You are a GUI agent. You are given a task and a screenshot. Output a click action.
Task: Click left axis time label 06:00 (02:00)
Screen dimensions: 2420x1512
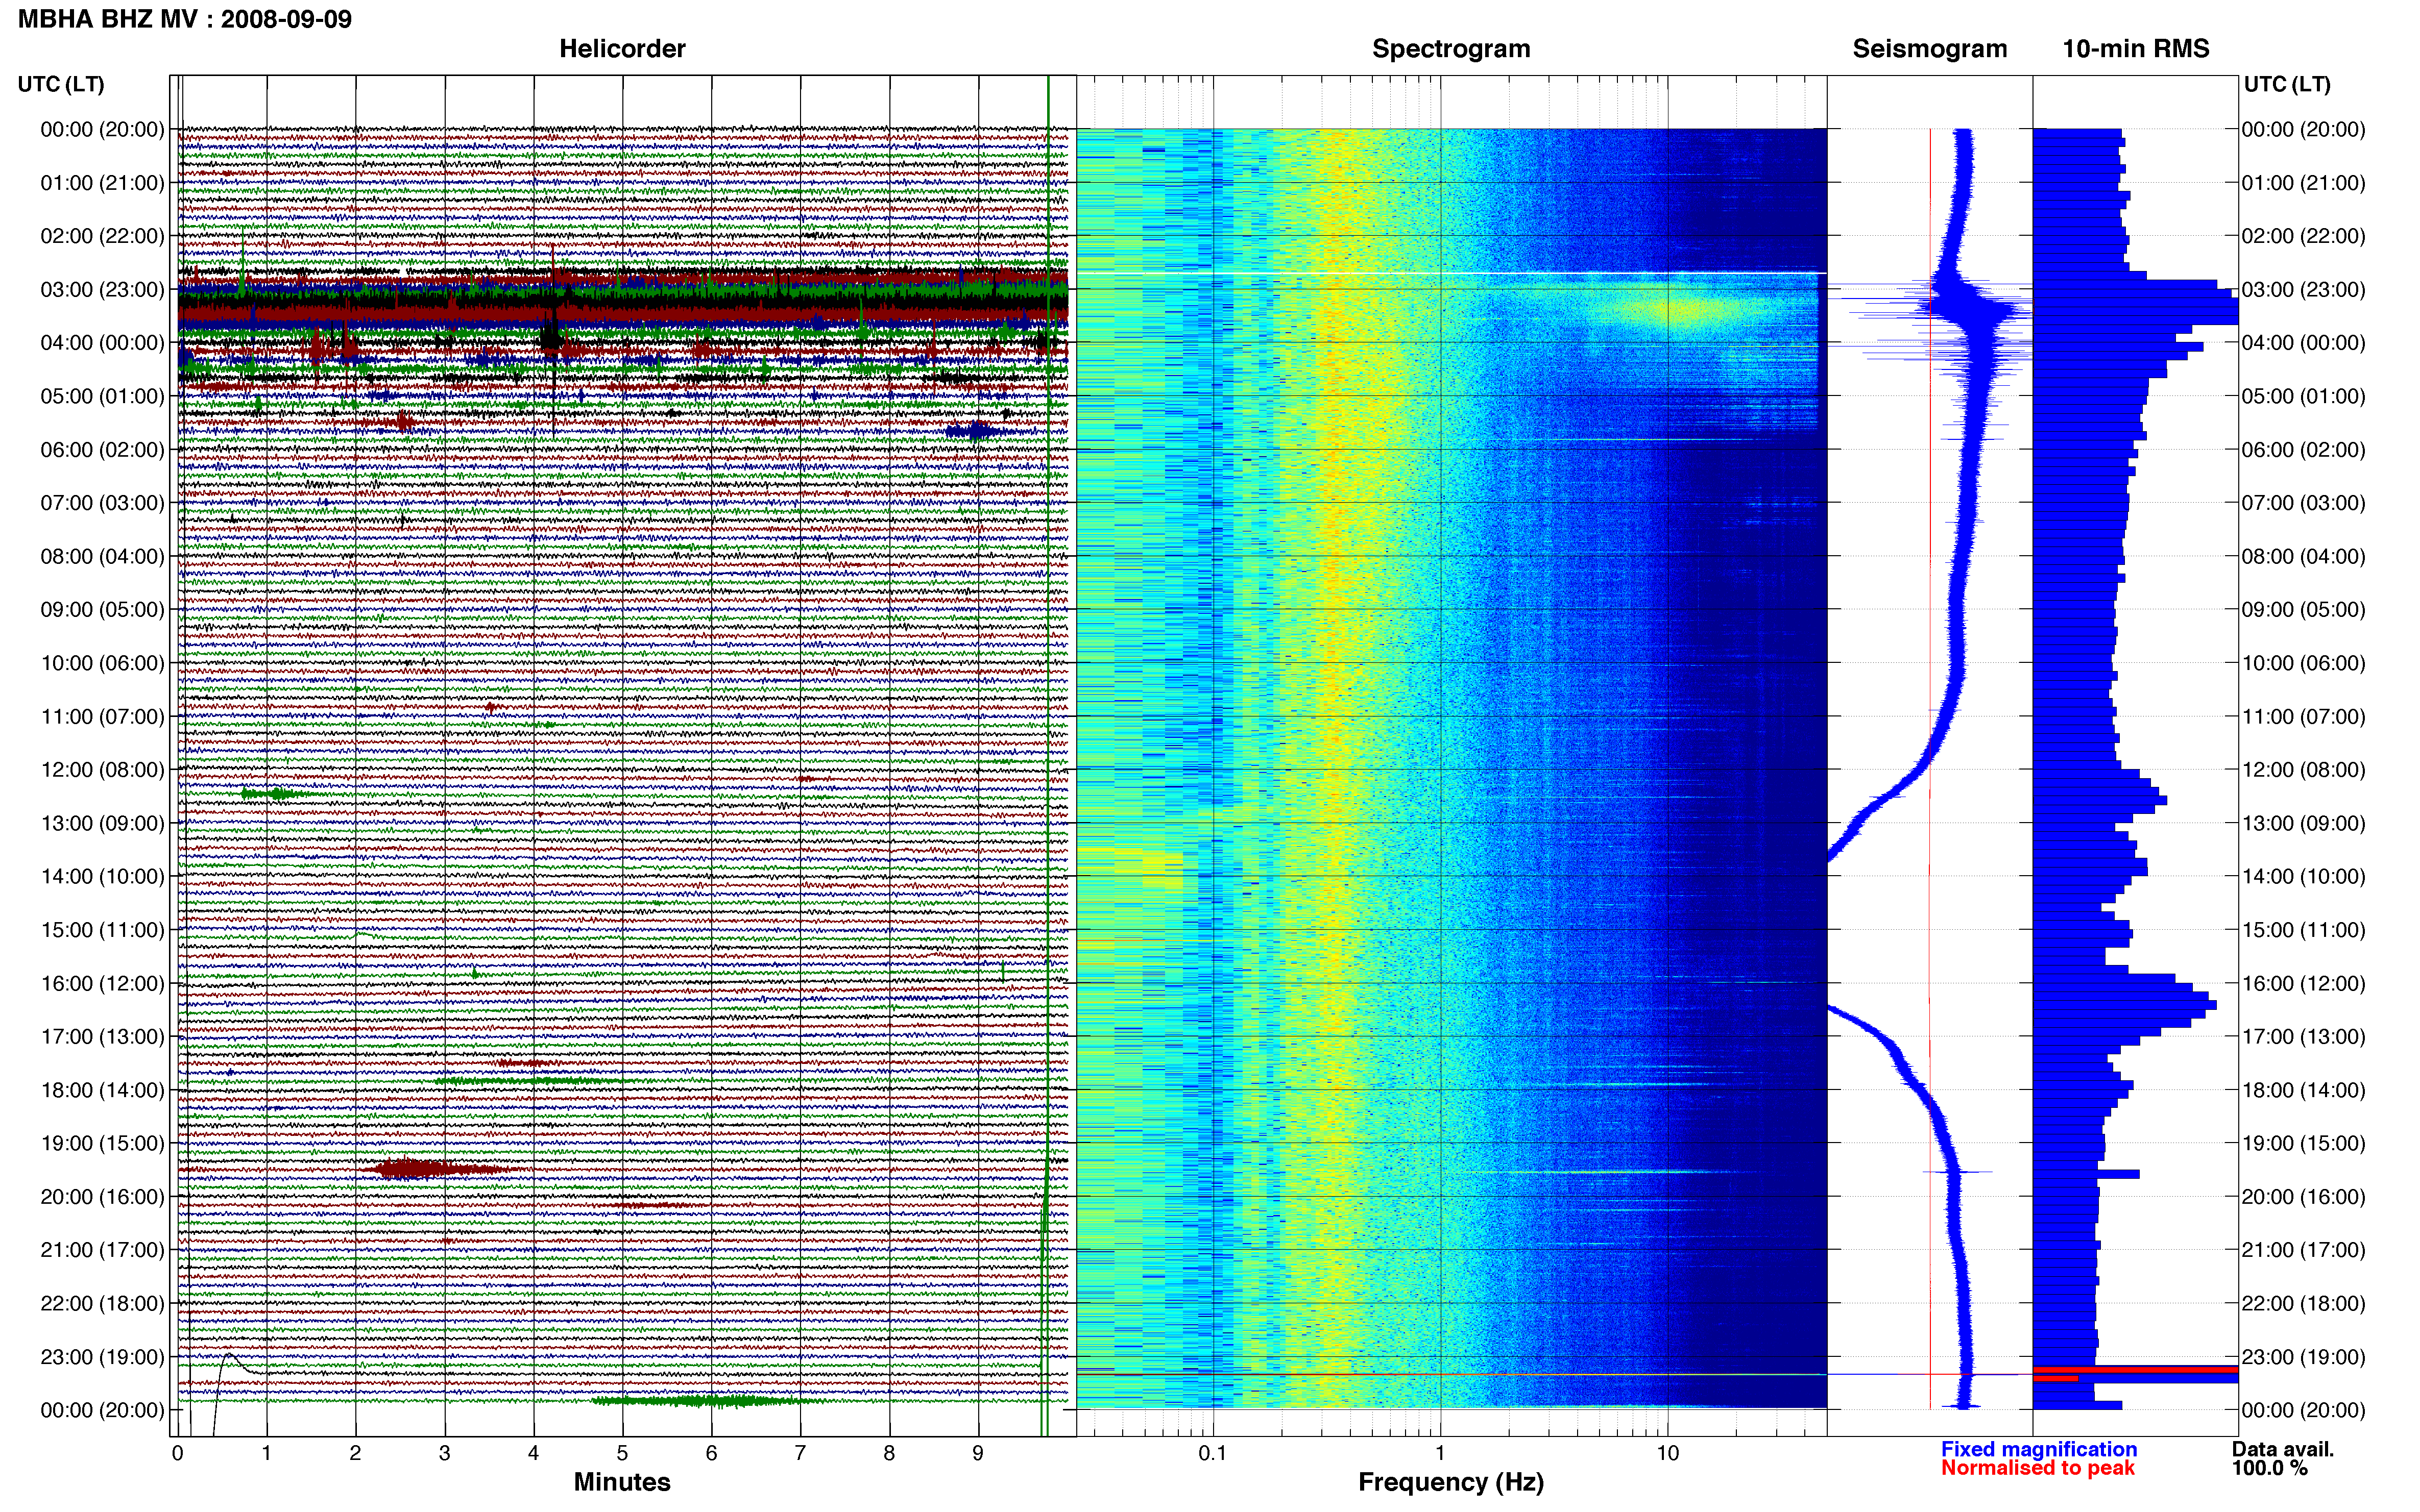point(103,450)
